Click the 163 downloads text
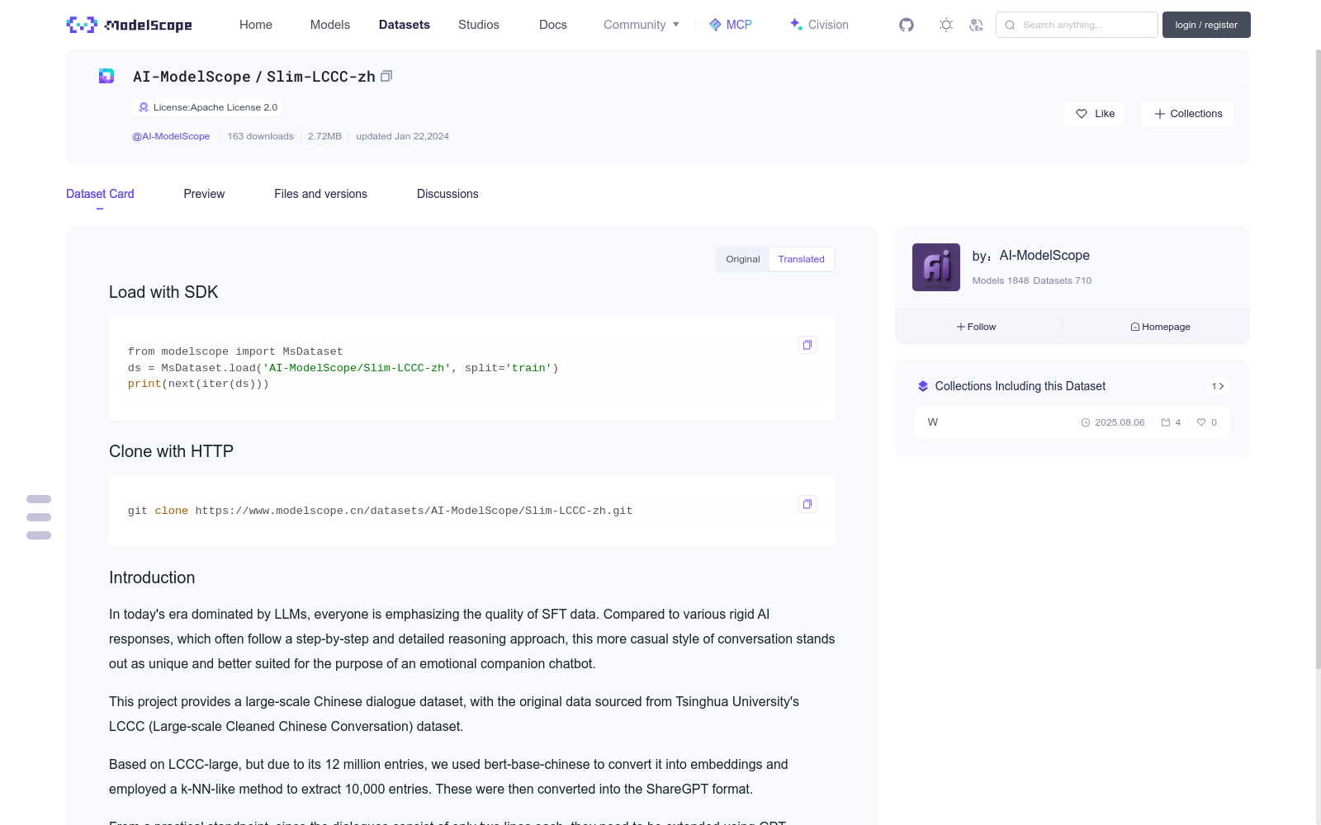Image resolution: width=1321 pixels, height=825 pixels. pyautogui.click(x=261, y=136)
